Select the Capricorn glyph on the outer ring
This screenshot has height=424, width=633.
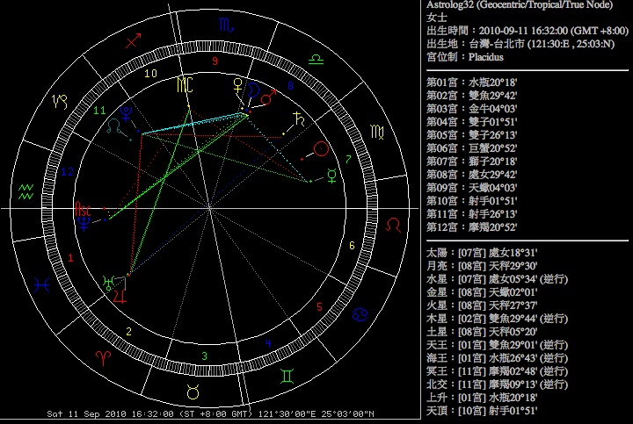point(60,101)
